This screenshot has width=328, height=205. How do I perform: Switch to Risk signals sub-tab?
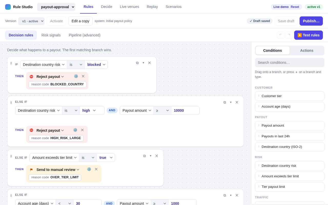pos(51,35)
